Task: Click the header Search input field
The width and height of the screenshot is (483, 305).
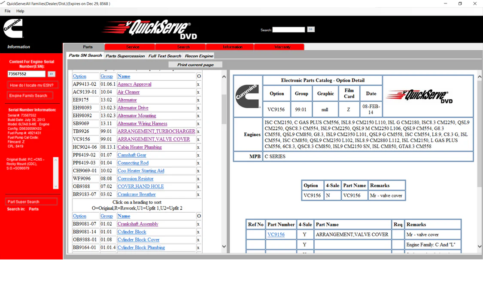Action: click(x=289, y=30)
